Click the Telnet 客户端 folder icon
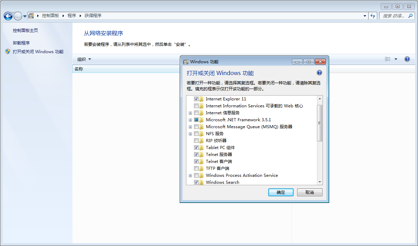 point(202,162)
